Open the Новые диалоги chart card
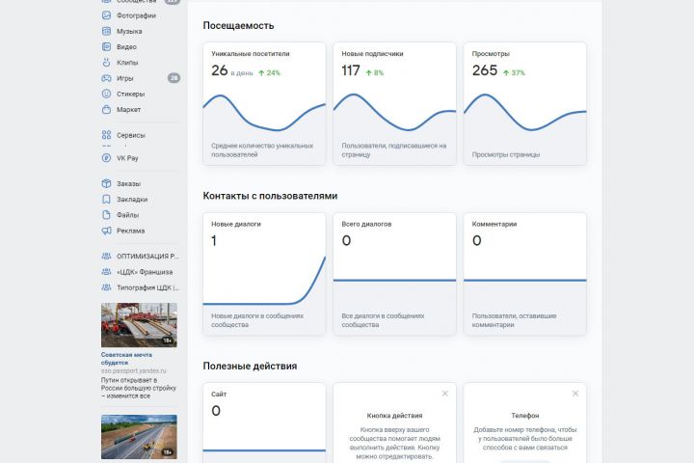This screenshot has width=694, height=463. click(x=264, y=274)
